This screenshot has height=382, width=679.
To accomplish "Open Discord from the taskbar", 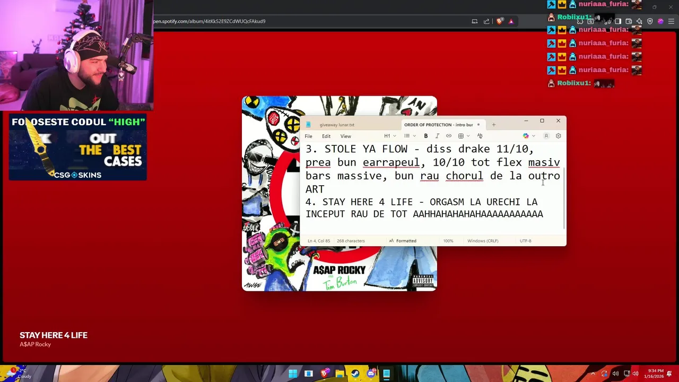I will pos(371,374).
